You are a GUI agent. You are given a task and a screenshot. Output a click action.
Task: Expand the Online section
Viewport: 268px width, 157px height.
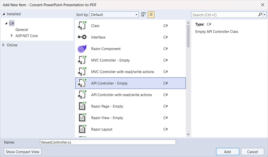click(x=4, y=45)
